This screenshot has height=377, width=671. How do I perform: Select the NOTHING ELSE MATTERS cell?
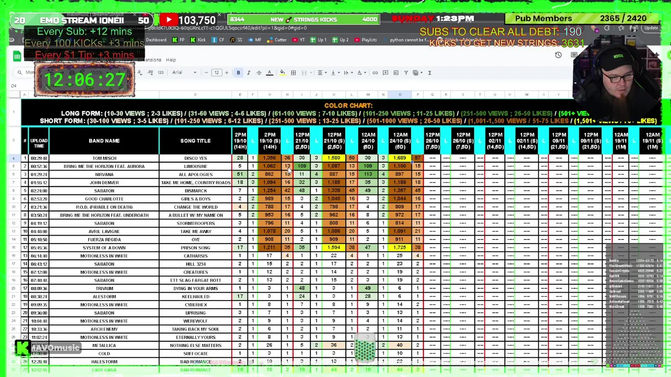tap(196, 346)
